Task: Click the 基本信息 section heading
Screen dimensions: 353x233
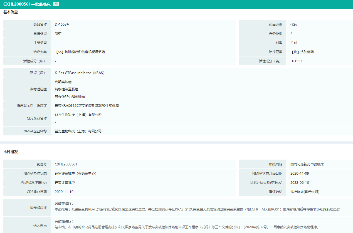Action: click(x=11, y=12)
